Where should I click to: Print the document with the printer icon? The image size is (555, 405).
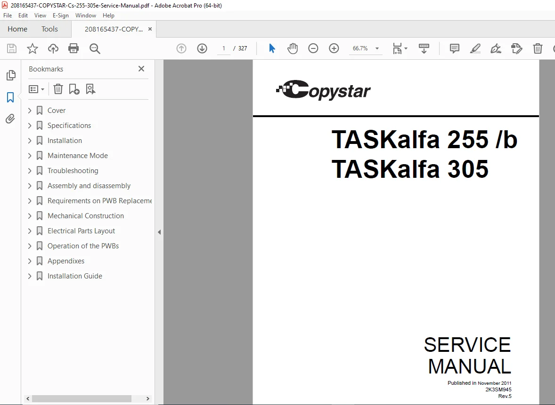73,48
